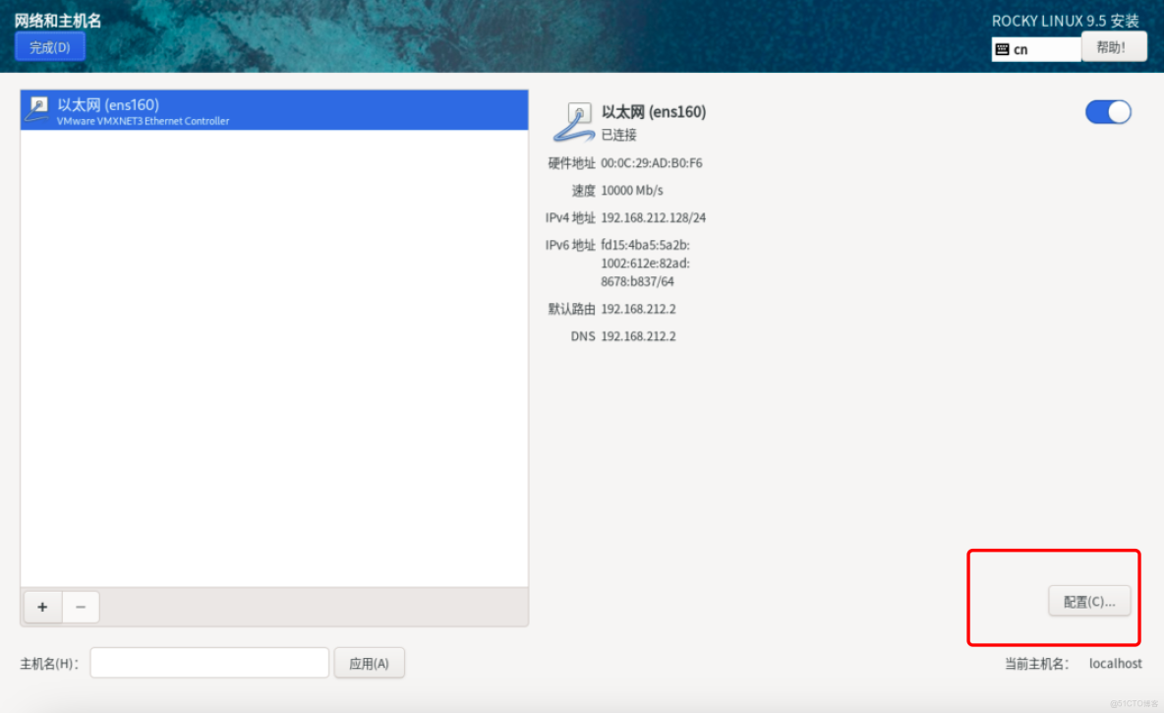Image resolution: width=1164 pixels, height=713 pixels.
Task: Select 以太网 (ens160) in the device list
Action: tap(274, 110)
